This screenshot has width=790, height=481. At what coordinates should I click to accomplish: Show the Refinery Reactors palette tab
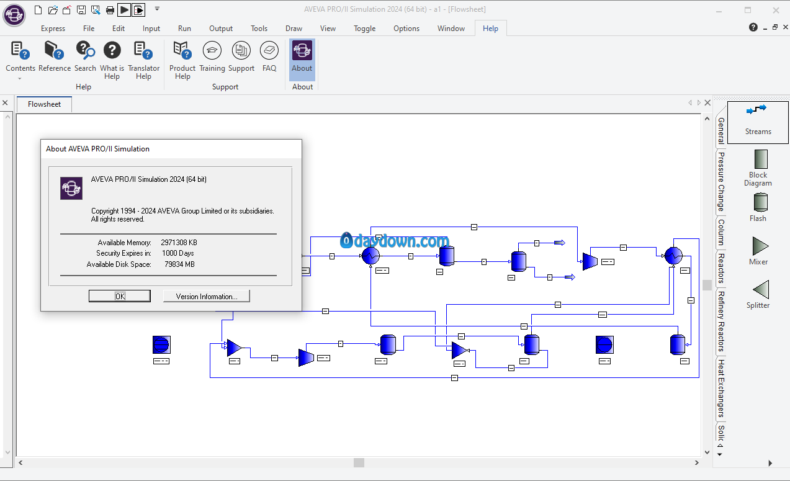(x=720, y=321)
